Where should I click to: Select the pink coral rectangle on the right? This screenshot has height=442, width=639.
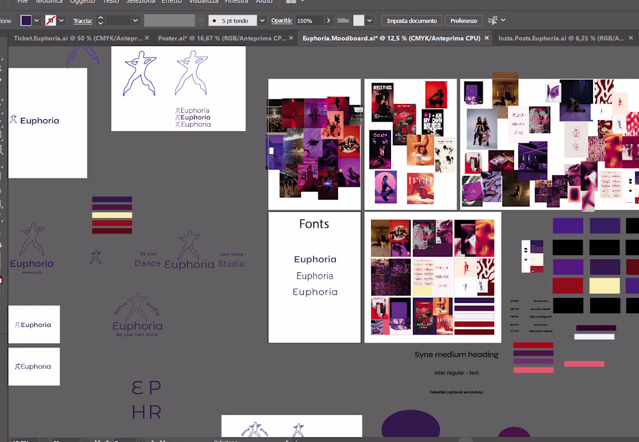pyautogui.click(x=584, y=364)
